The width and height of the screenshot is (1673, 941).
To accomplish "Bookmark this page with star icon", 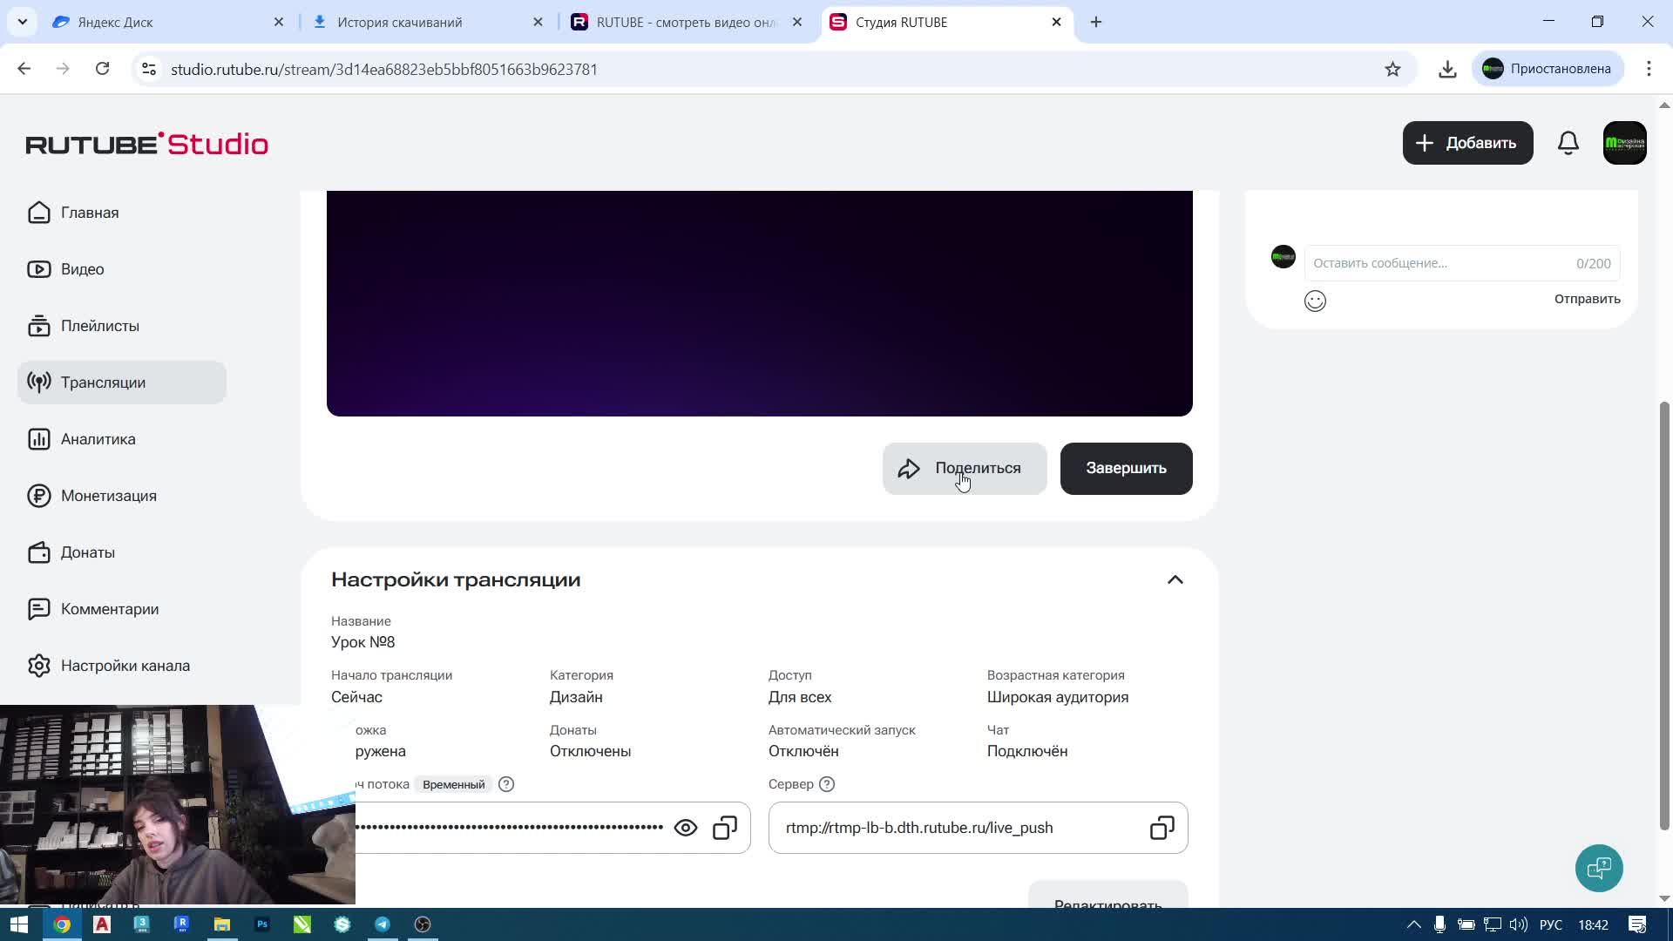I will (1392, 69).
